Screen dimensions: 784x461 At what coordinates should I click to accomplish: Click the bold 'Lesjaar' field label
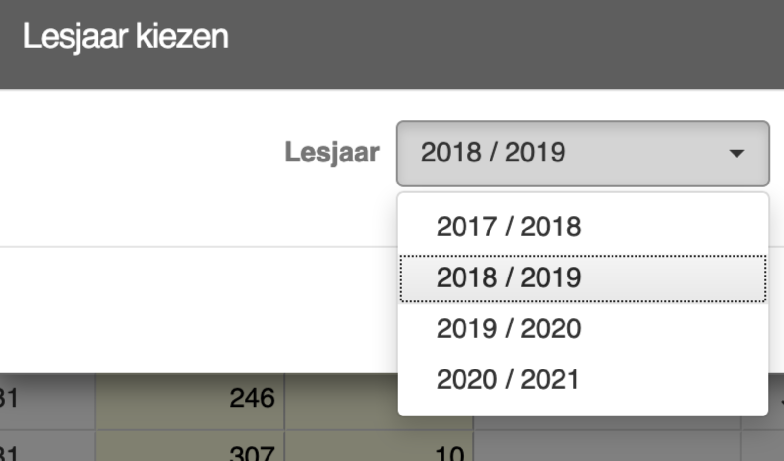pos(332,152)
